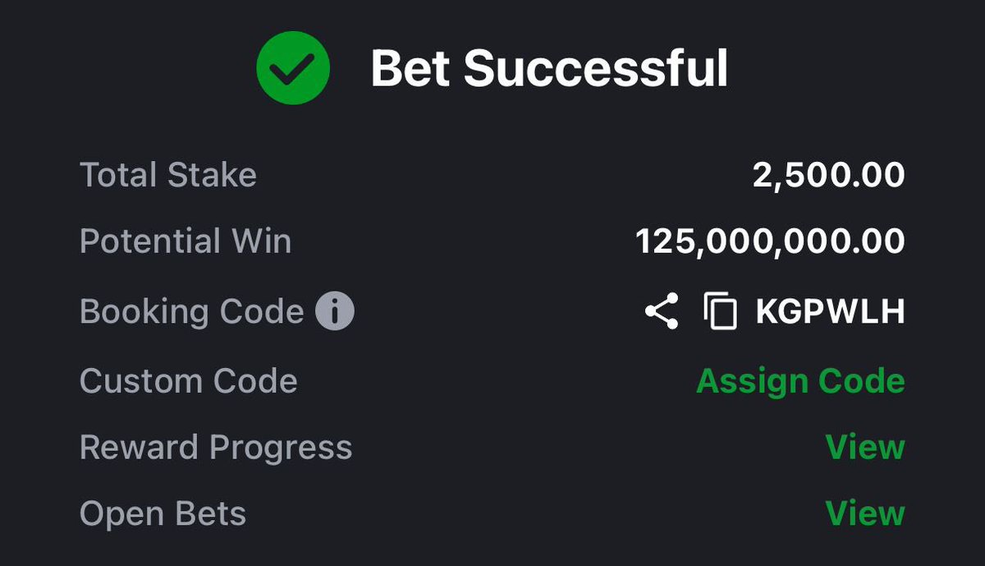Click the Reward Progress label
The height and width of the screenshot is (566, 985).
[216, 448]
